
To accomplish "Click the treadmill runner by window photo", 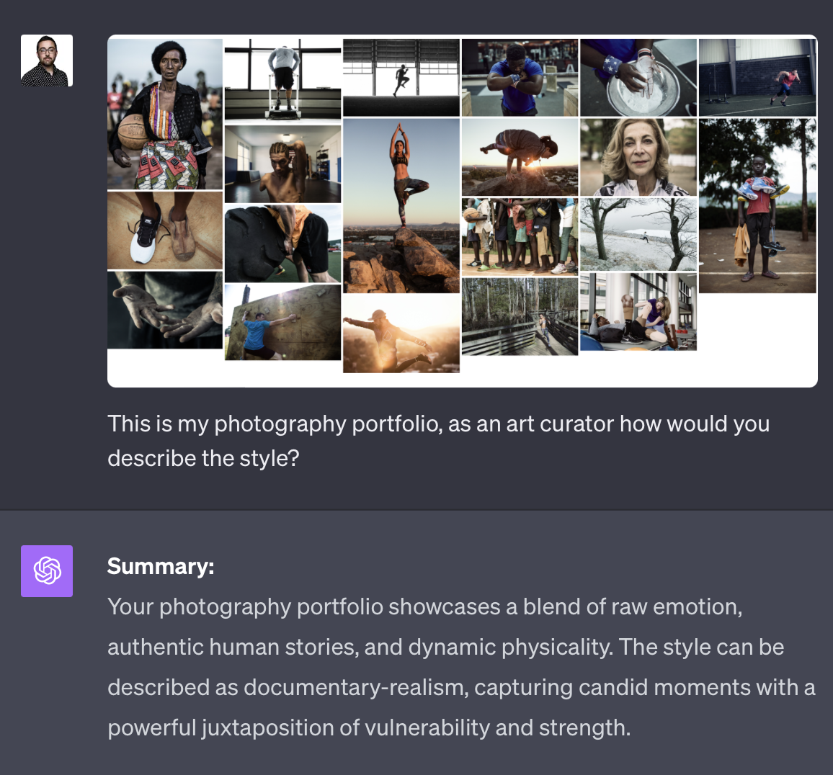I will (x=282, y=79).
